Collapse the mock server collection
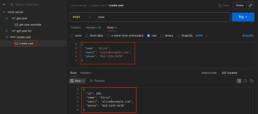Viewport: 258px width, 114px height. (4, 12)
